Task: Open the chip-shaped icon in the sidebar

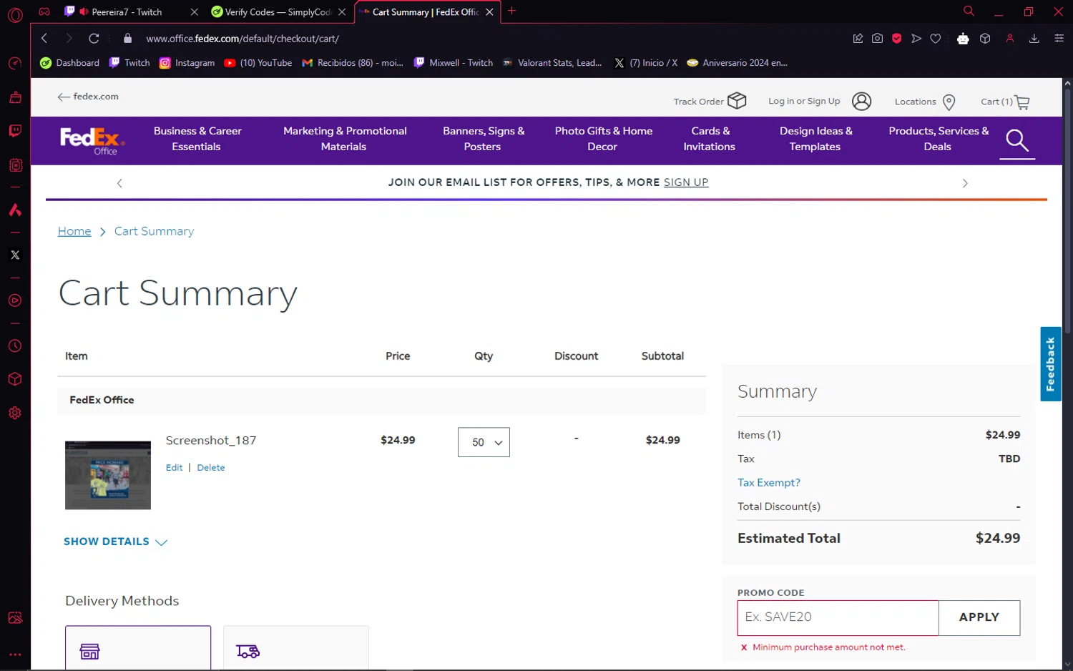Action: [x=15, y=165]
